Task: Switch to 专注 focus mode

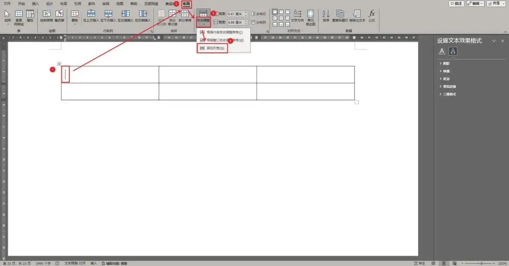Action: [419, 263]
